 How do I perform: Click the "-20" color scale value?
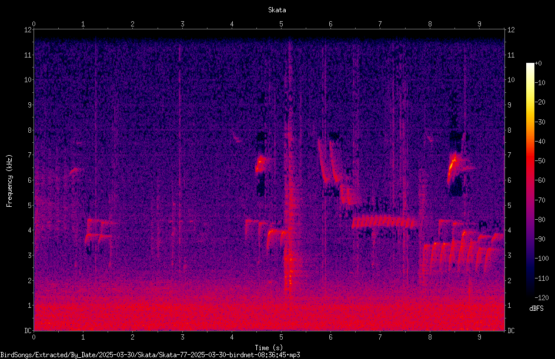coord(540,102)
